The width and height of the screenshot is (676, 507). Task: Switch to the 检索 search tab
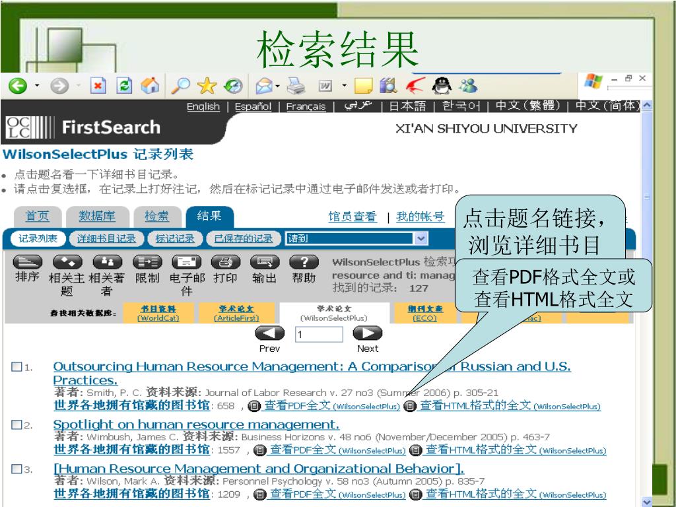[156, 216]
